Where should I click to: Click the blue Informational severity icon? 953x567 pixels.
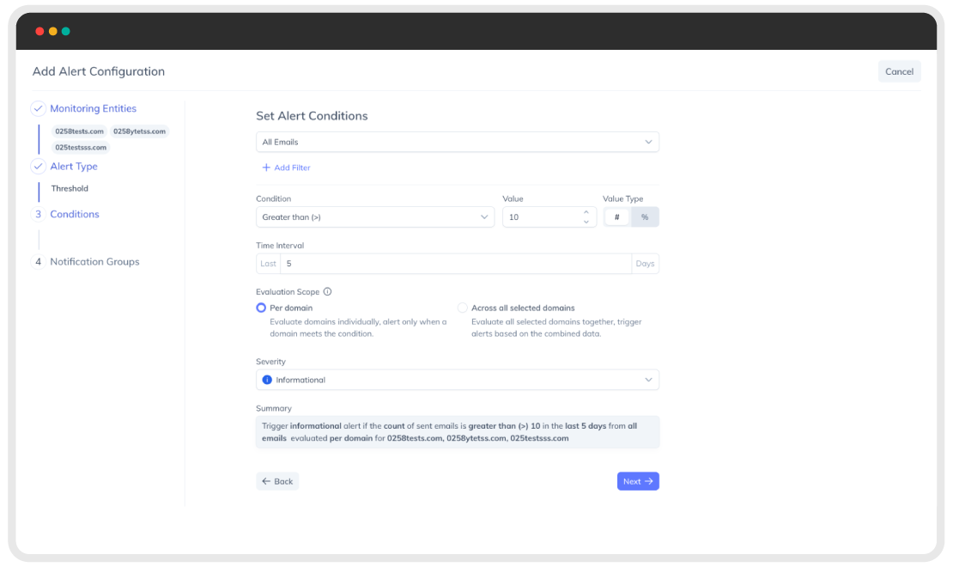(267, 380)
